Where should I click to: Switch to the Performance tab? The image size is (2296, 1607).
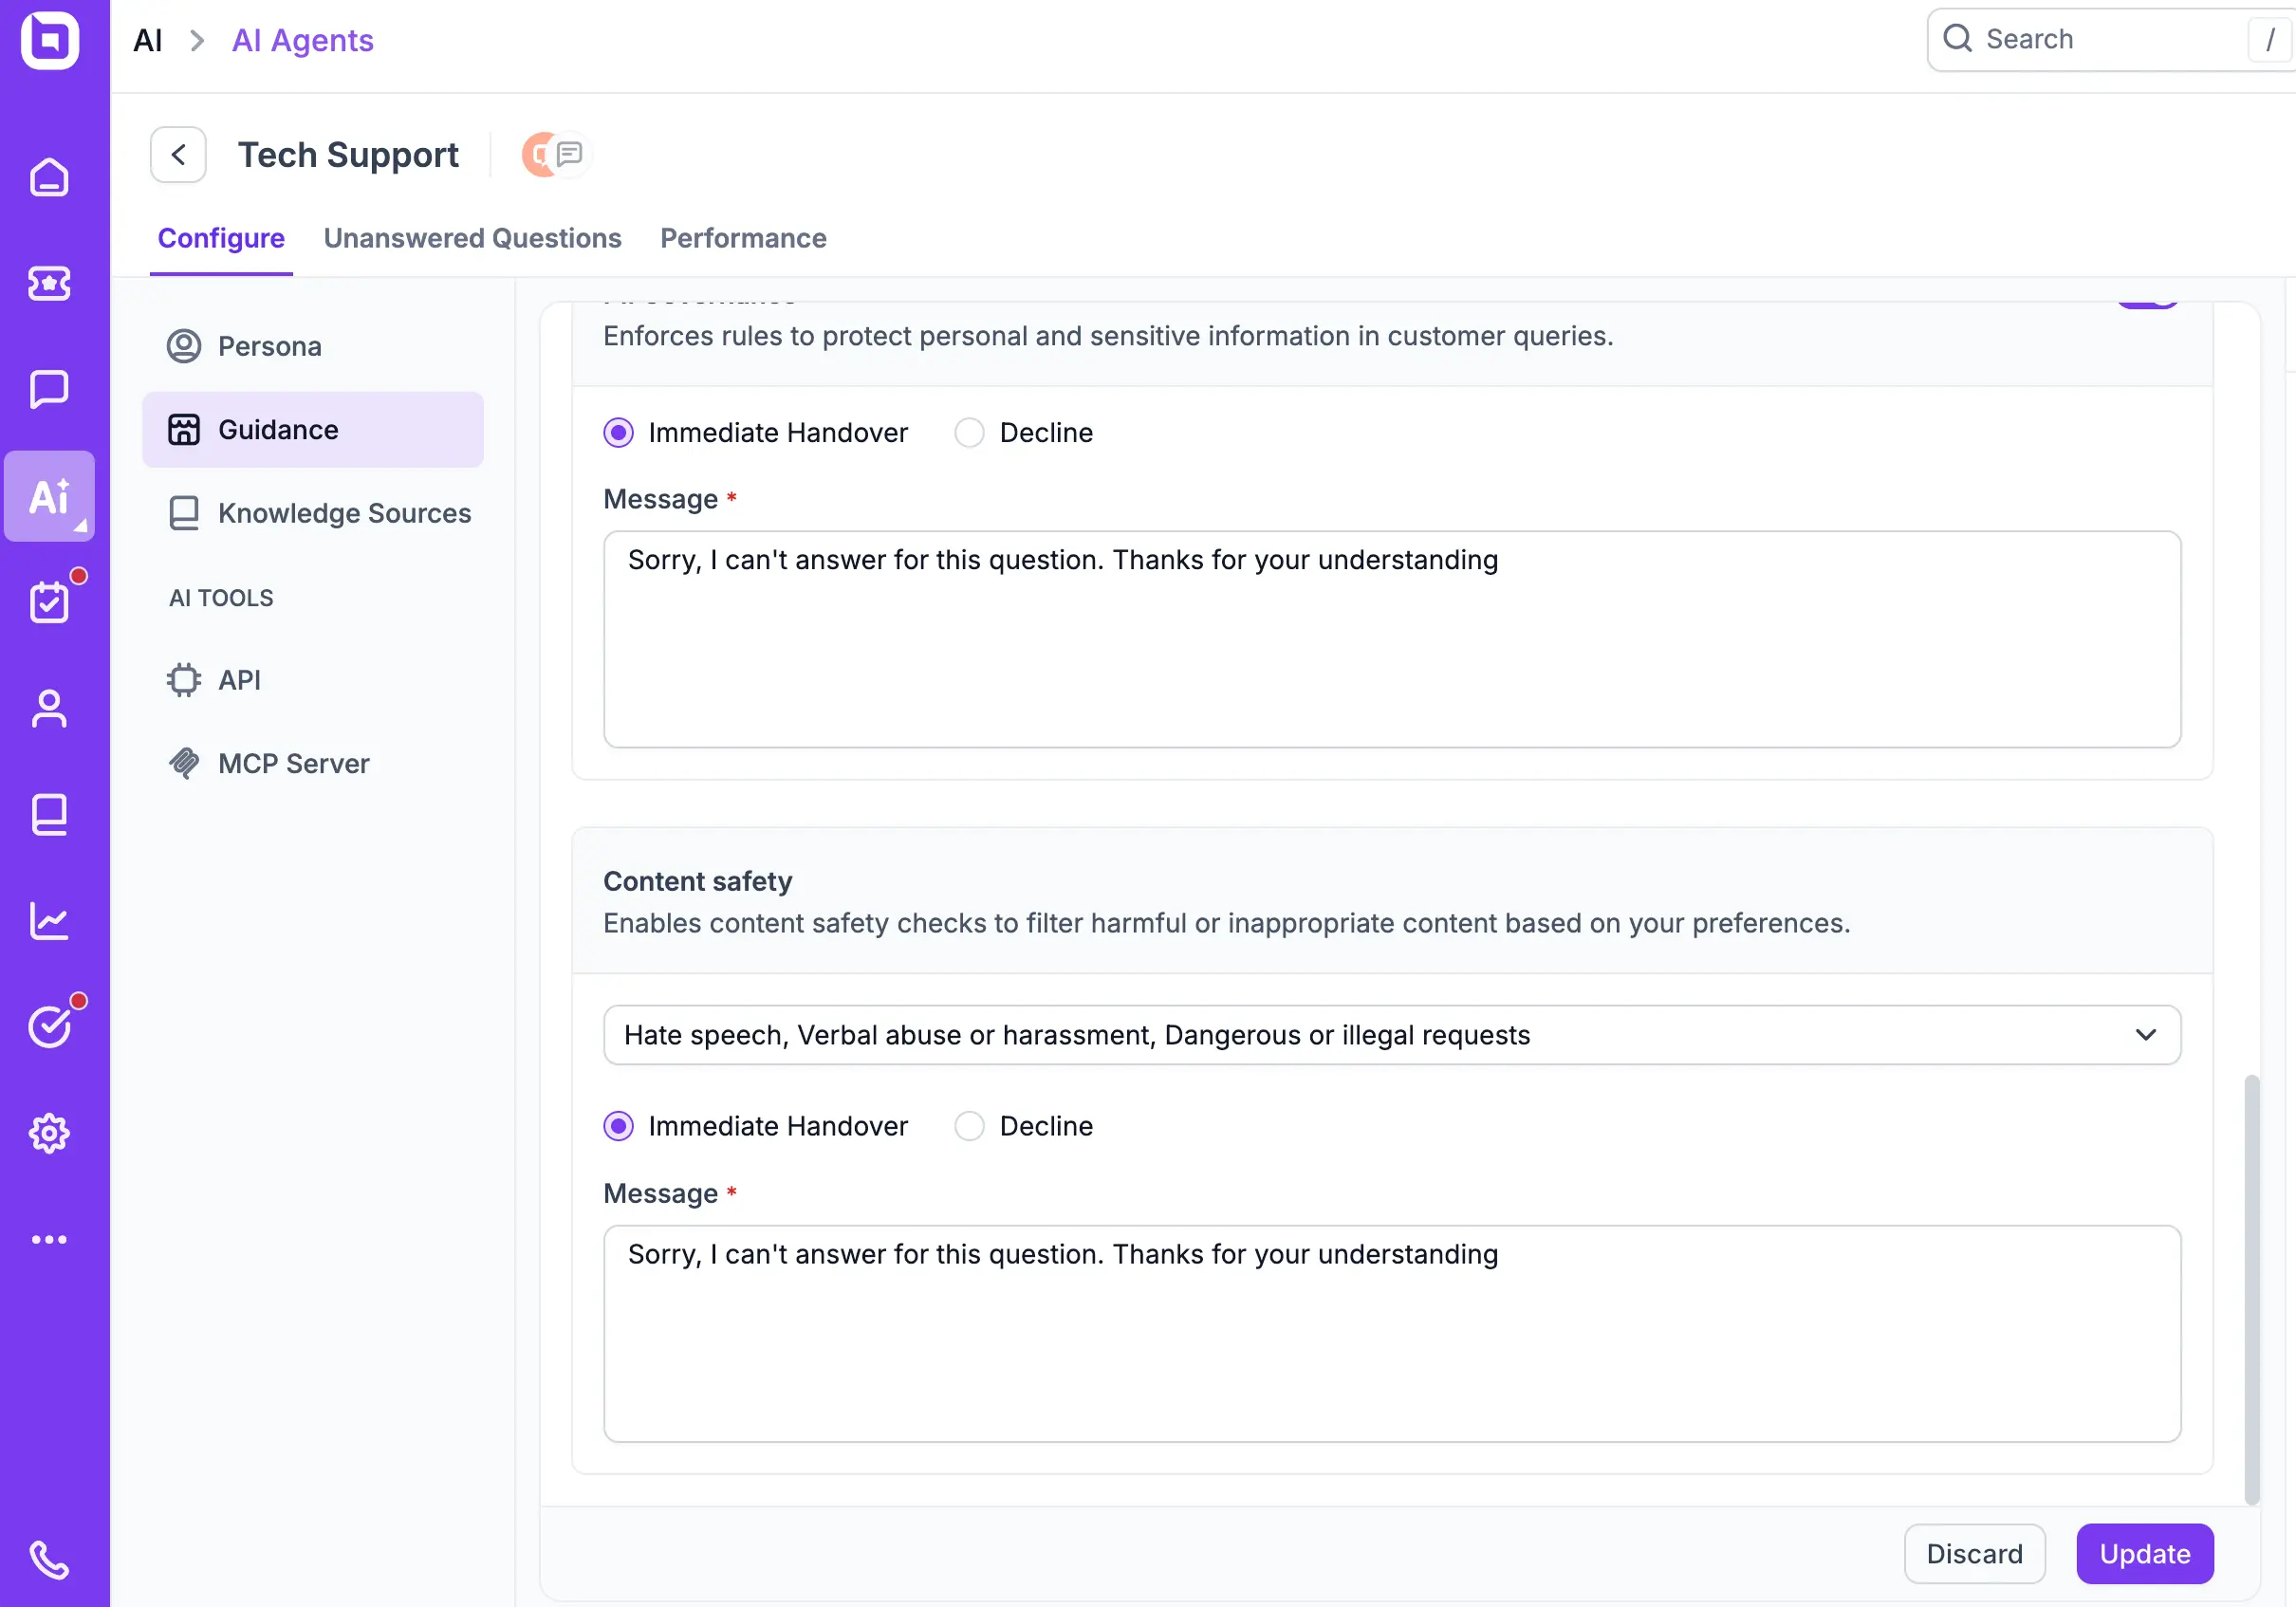[x=743, y=238]
